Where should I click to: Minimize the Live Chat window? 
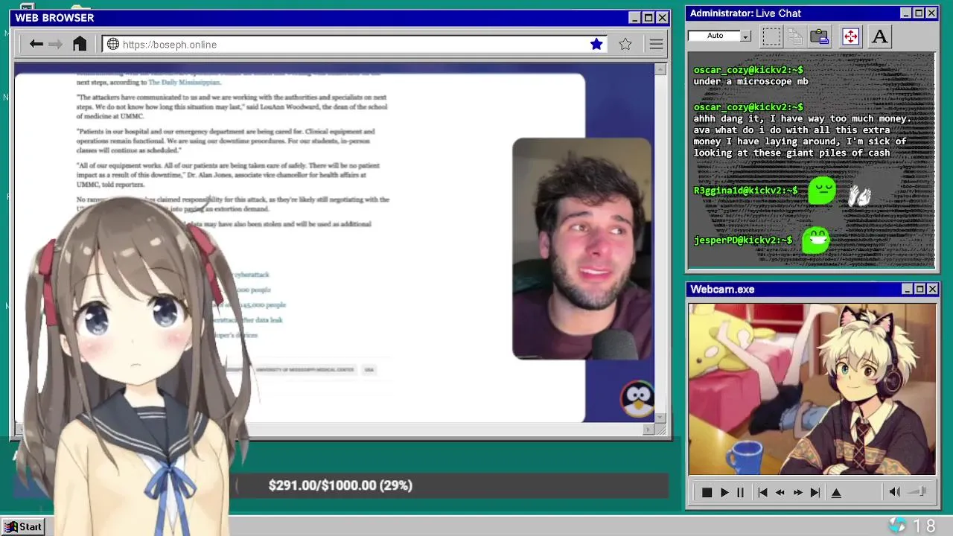905,13
